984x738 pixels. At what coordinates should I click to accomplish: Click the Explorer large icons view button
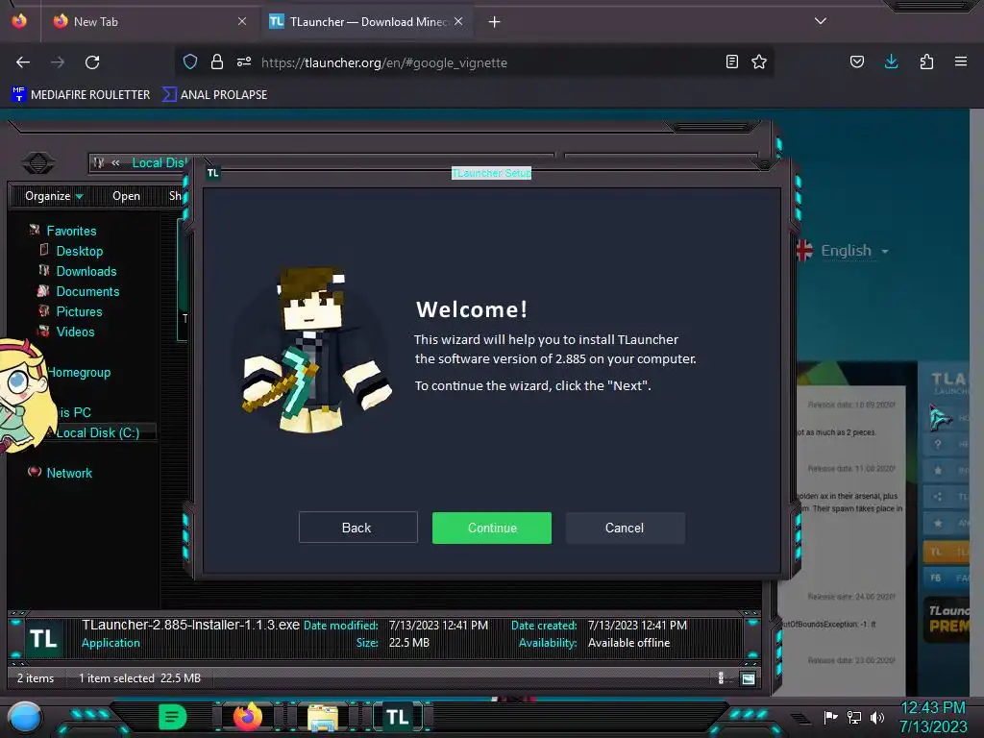click(748, 678)
